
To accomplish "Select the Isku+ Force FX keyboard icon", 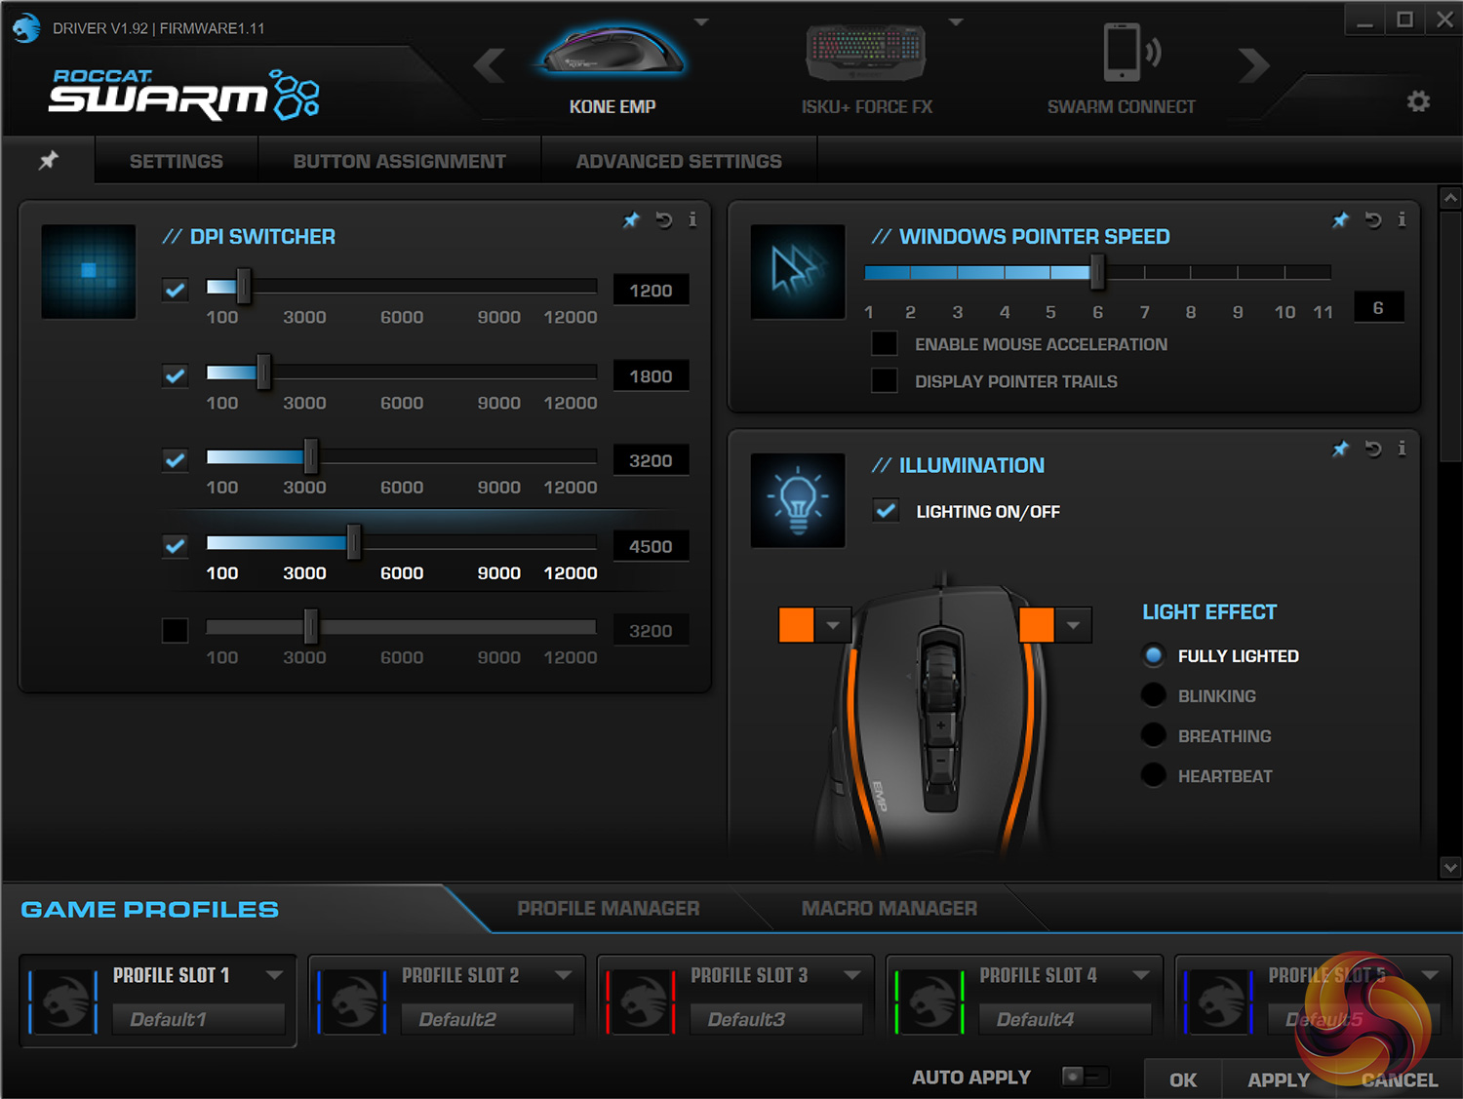I will (x=866, y=52).
